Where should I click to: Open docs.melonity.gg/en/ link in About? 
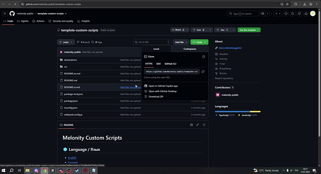coord(230,48)
